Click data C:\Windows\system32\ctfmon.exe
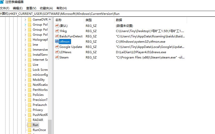The width and height of the screenshot is (215, 134). pos(141,42)
